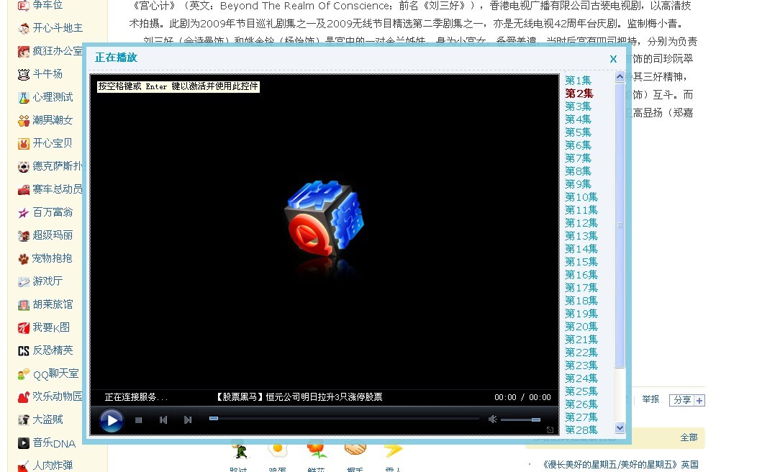This screenshot has width=780, height=472.
Task: Open 开心斗地主 app icon in sidebar
Action: (x=23, y=28)
